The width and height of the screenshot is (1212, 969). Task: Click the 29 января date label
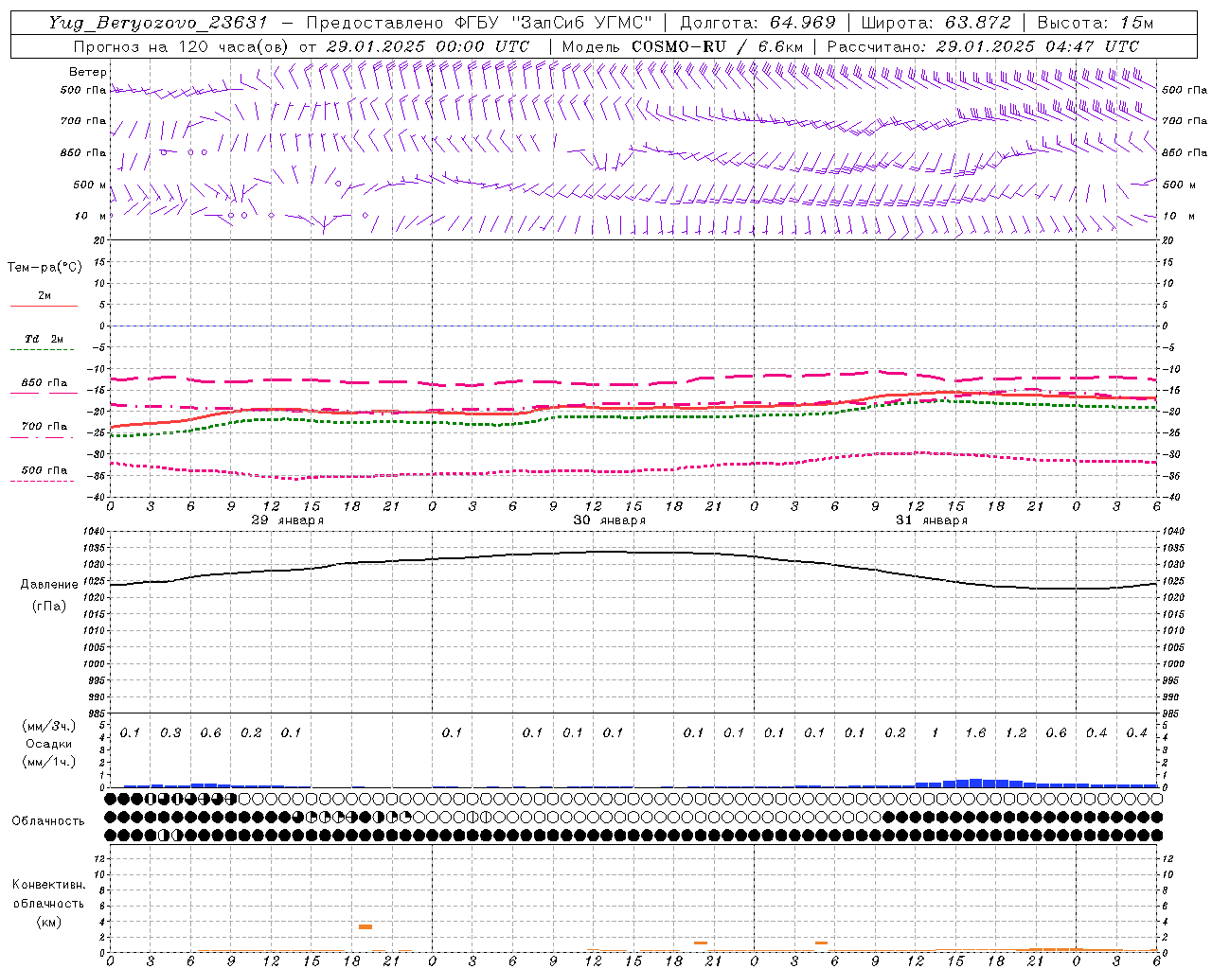[x=287, y=520]
